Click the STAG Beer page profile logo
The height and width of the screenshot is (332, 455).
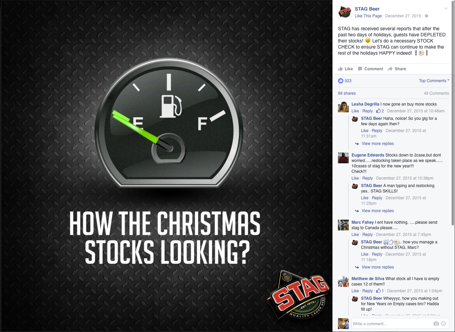click(345, 12)
